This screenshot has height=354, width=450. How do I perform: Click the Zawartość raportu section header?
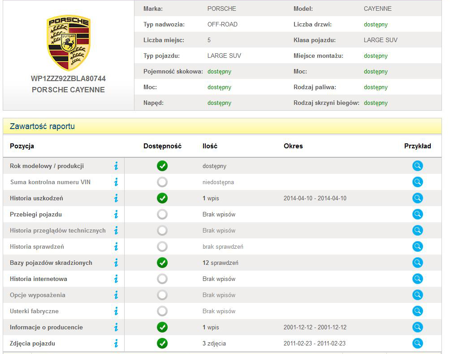tap(42, 126)
